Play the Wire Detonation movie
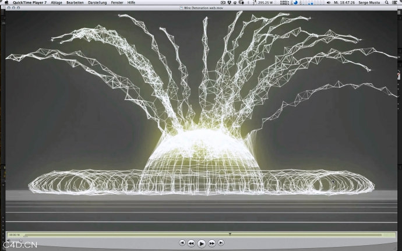This screenshot has width=402, height=251. [202, 243]
